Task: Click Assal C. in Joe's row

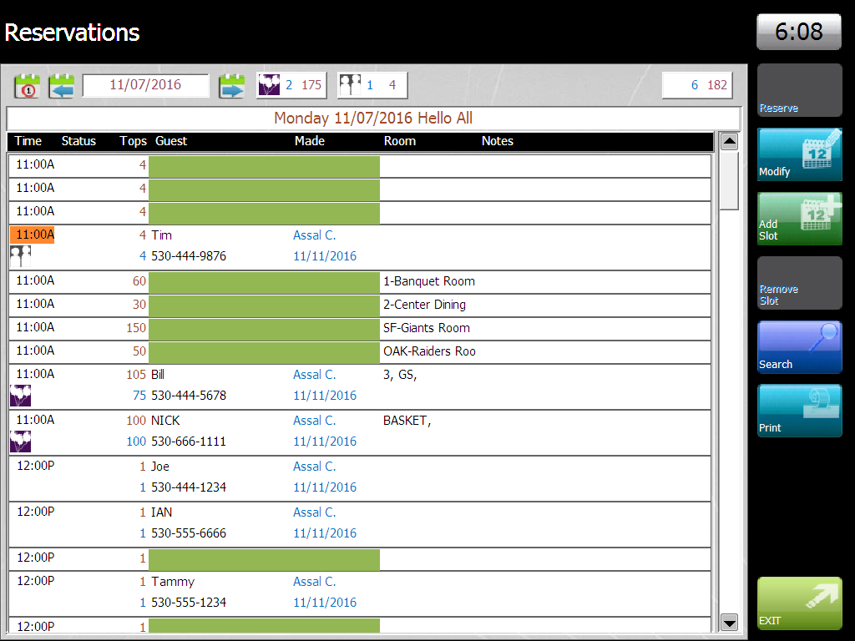Action: click(x=315, y=467)
